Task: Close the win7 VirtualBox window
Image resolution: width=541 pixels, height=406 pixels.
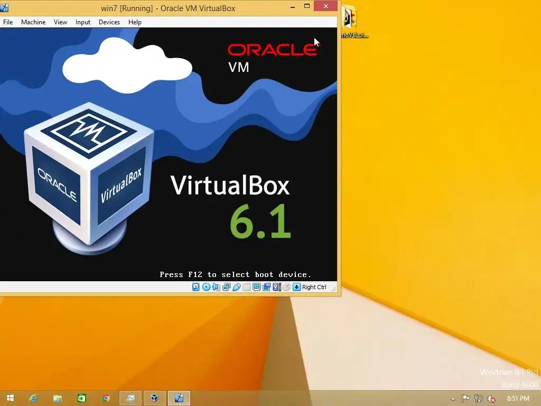Action: tap(325, 6)
